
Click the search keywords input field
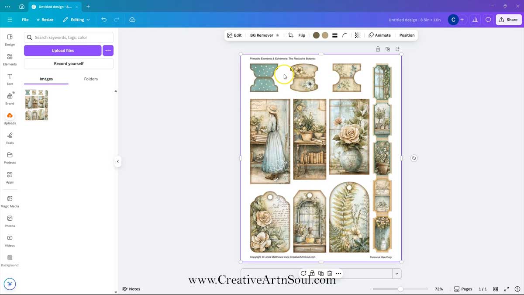click(69, 38)
